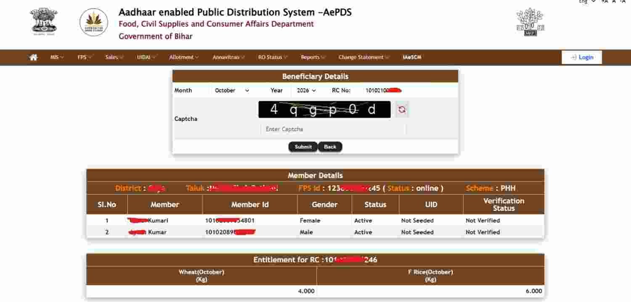Click the circular department logo

[x=94, y=22]
